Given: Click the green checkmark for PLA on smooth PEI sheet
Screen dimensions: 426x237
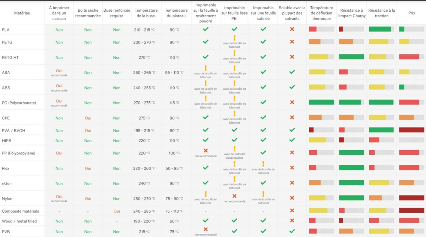Looking at the screenshot, I should pos(234,29).
